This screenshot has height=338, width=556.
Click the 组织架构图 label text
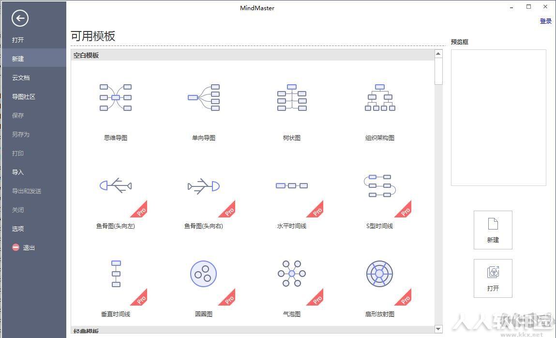(380, 138)
